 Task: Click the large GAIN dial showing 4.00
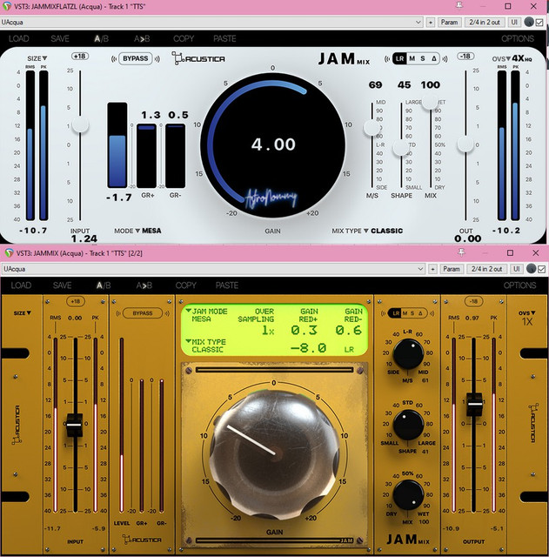(272, 144)
